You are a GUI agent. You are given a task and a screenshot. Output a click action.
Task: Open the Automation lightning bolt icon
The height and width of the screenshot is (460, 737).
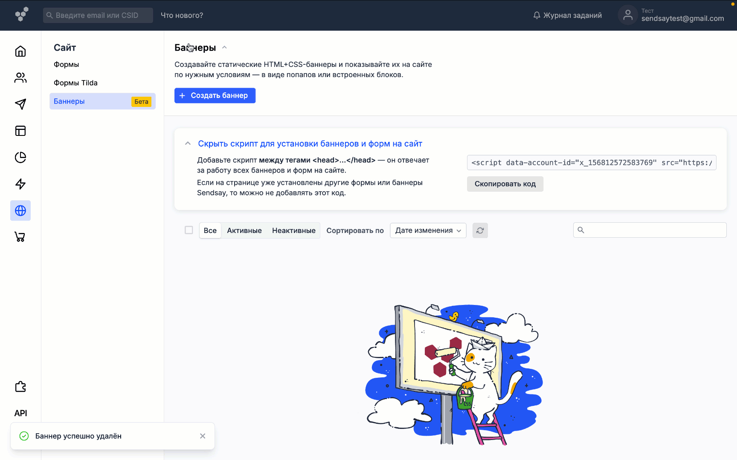[x=20, y=184]
